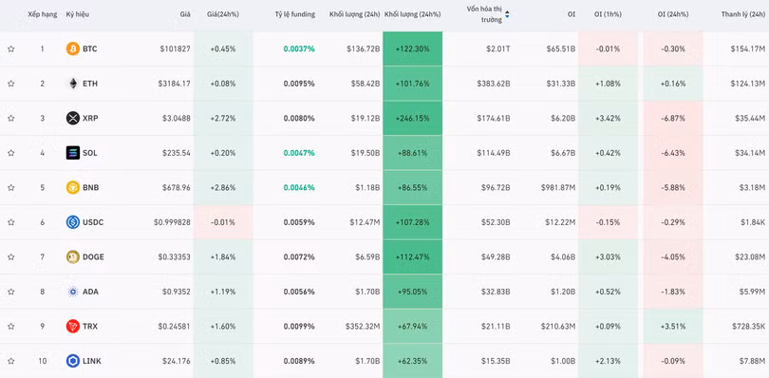Click the BTC volume change +122.30%
The width and height of the screenshot is (769, 378).
point(412,48)
